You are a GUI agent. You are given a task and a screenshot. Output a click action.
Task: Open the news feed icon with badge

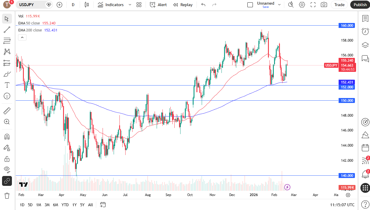(x=365, y=161)
